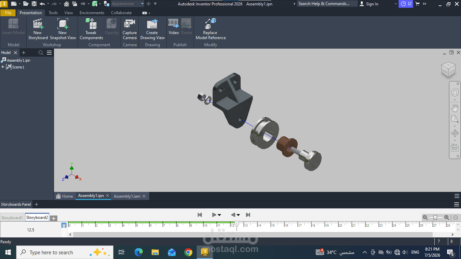Open Google Chrome from the taskbar
461x259 pixels.
(x=188, y=252)
